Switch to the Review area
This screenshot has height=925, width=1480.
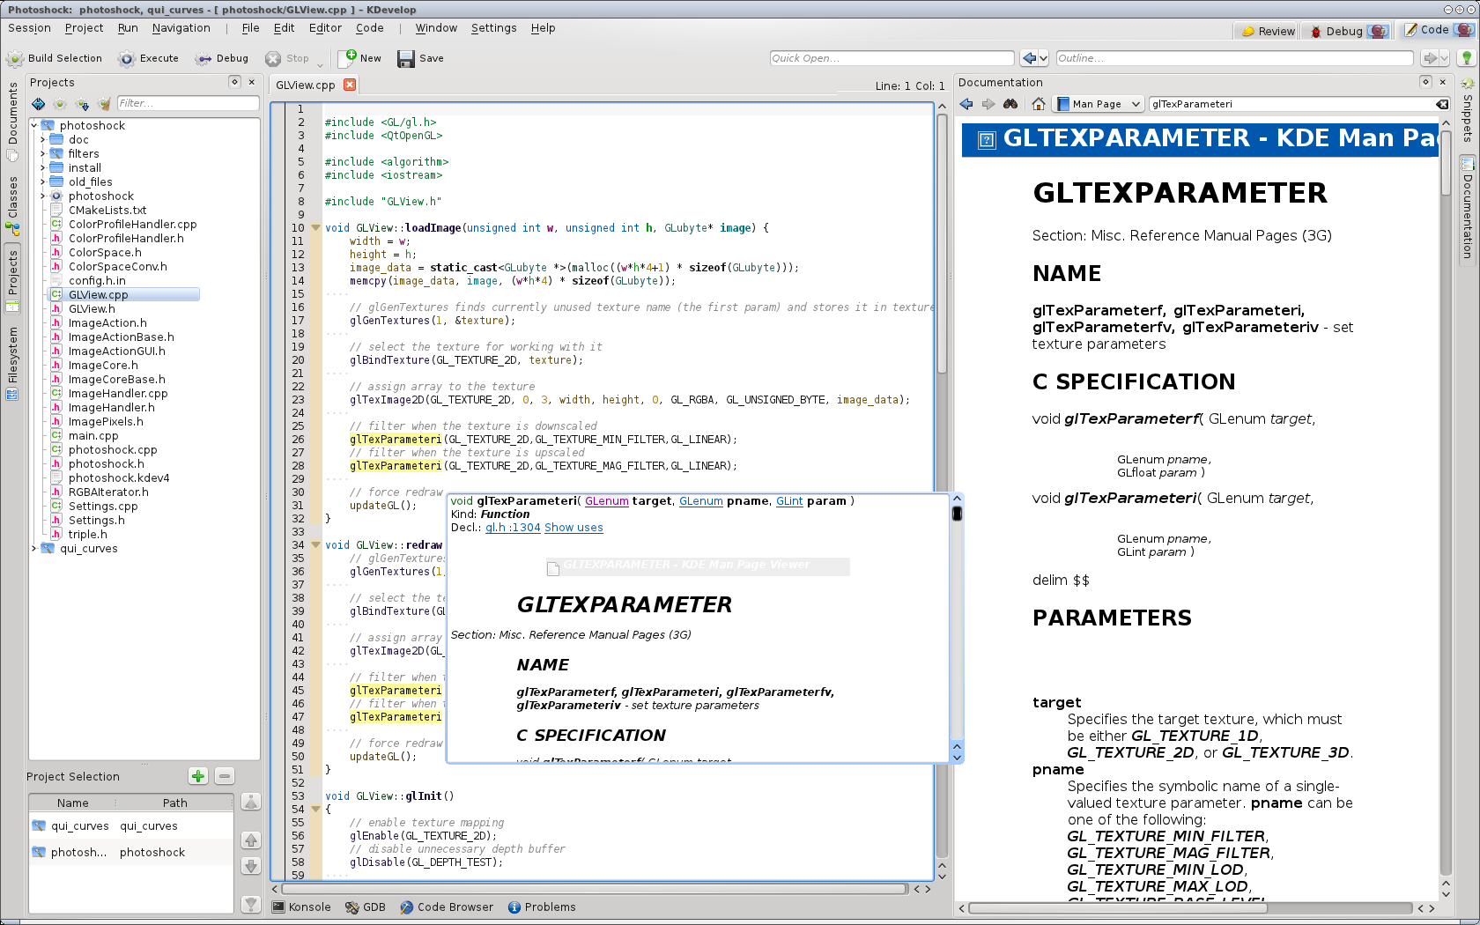[x=1268, y=31]
